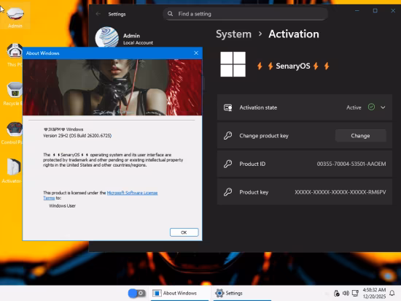Click the Windows User licensee text

click(x=62, y=206)
